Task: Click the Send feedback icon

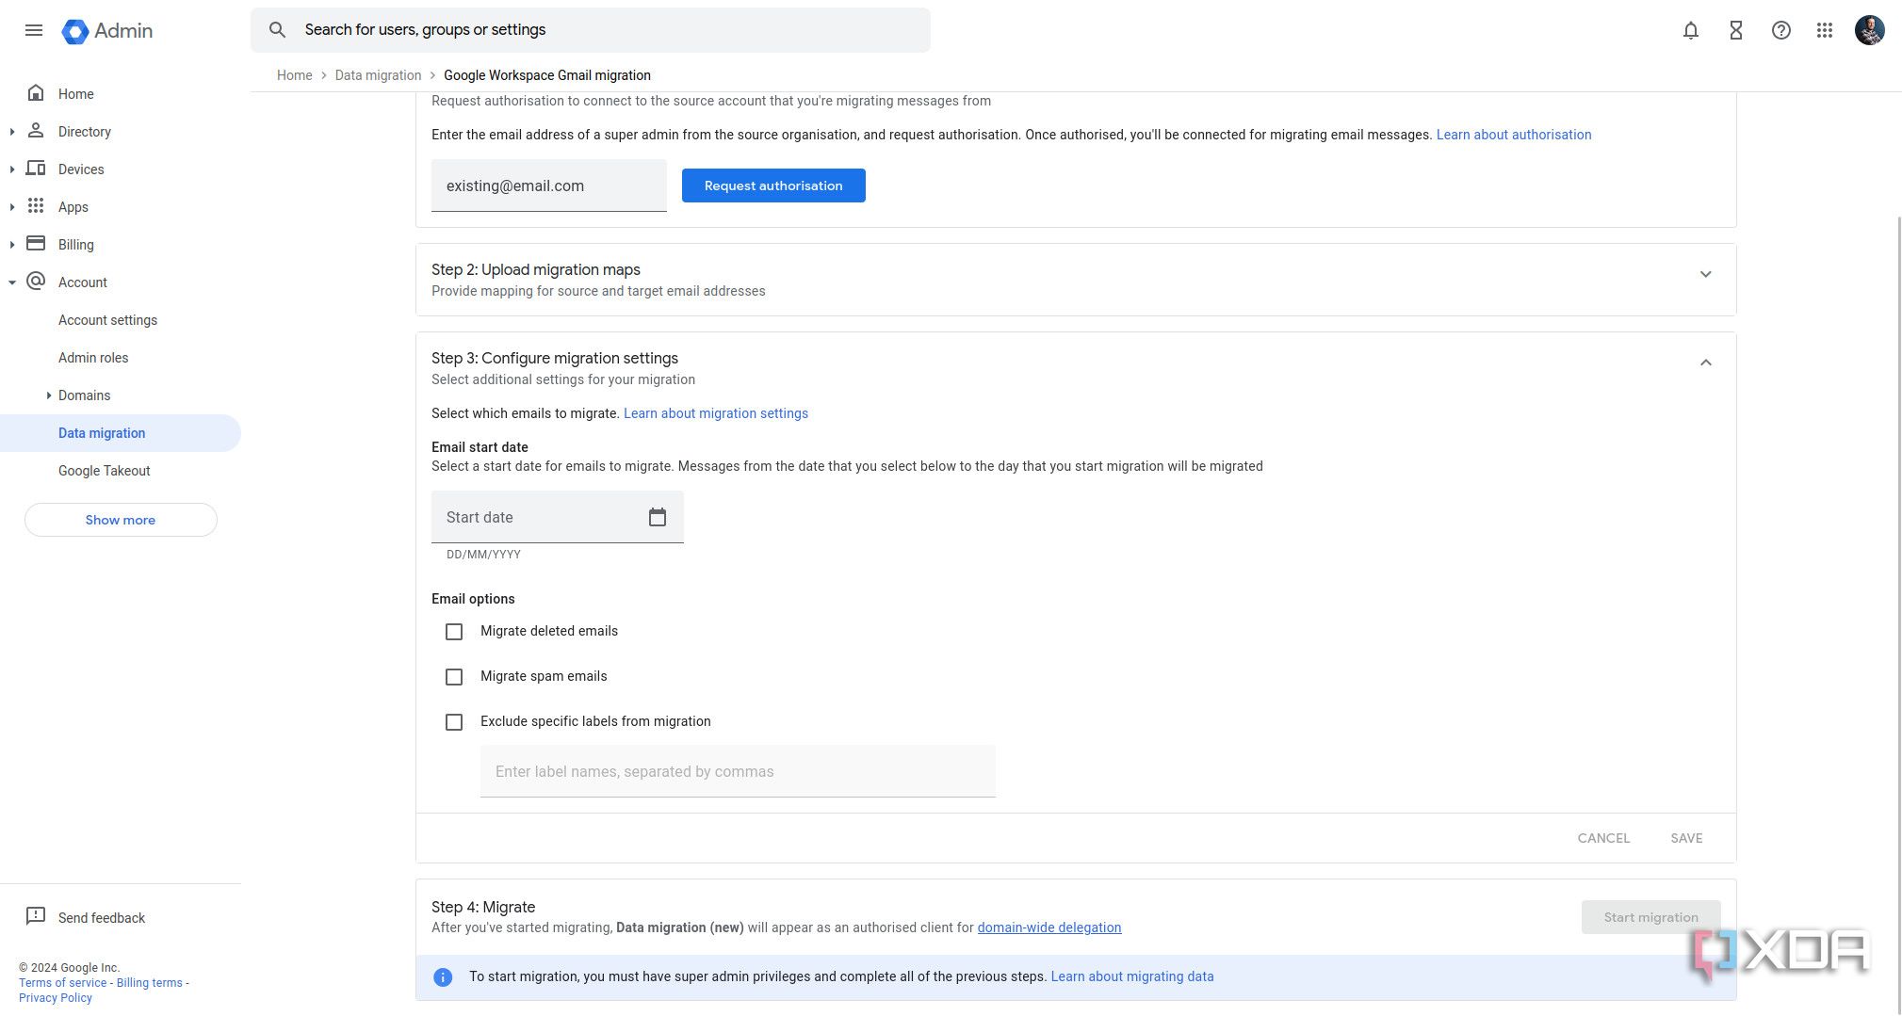Action: click(36, 916)
